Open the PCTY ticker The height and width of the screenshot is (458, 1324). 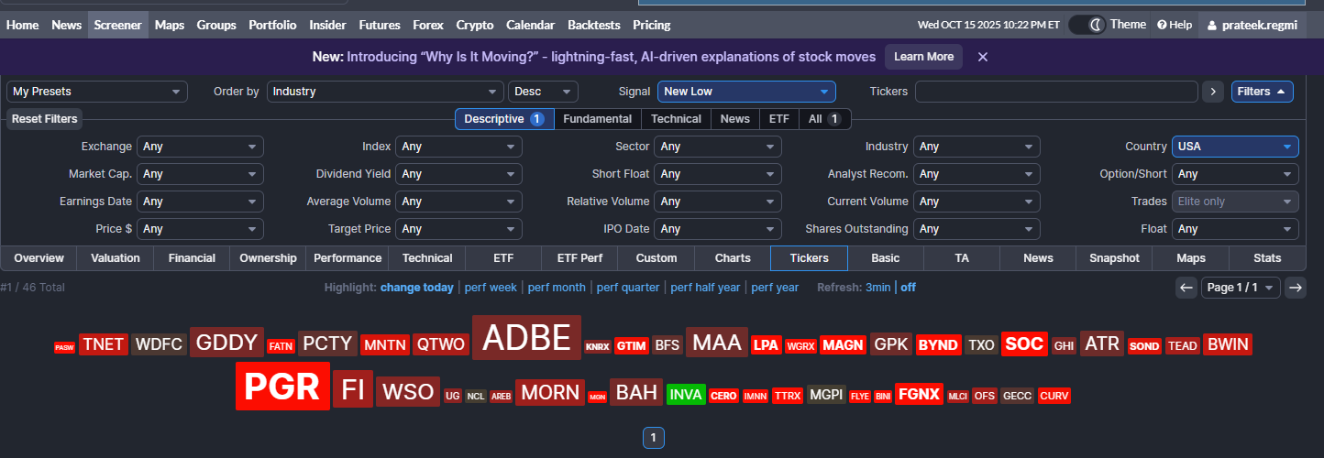click(327, 343)
